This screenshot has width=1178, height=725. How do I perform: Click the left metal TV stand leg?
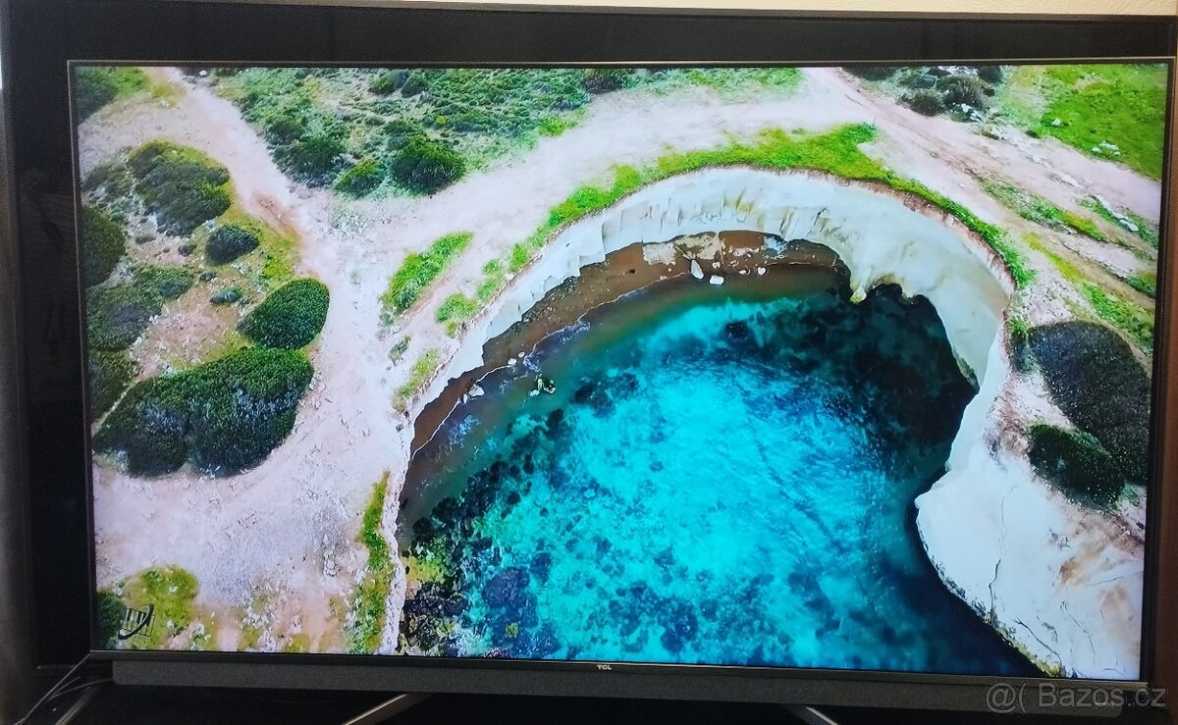tap(388, 707)
